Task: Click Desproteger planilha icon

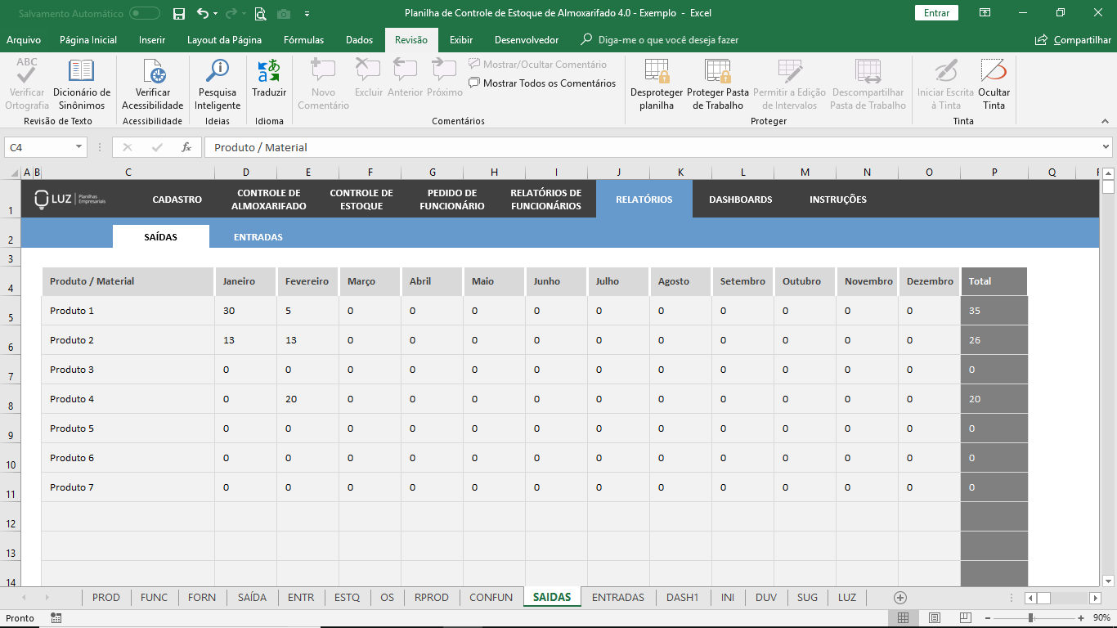Action: pyautogui.click(x=656, y=72)
